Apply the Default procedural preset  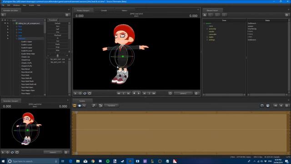coord(58,23)
